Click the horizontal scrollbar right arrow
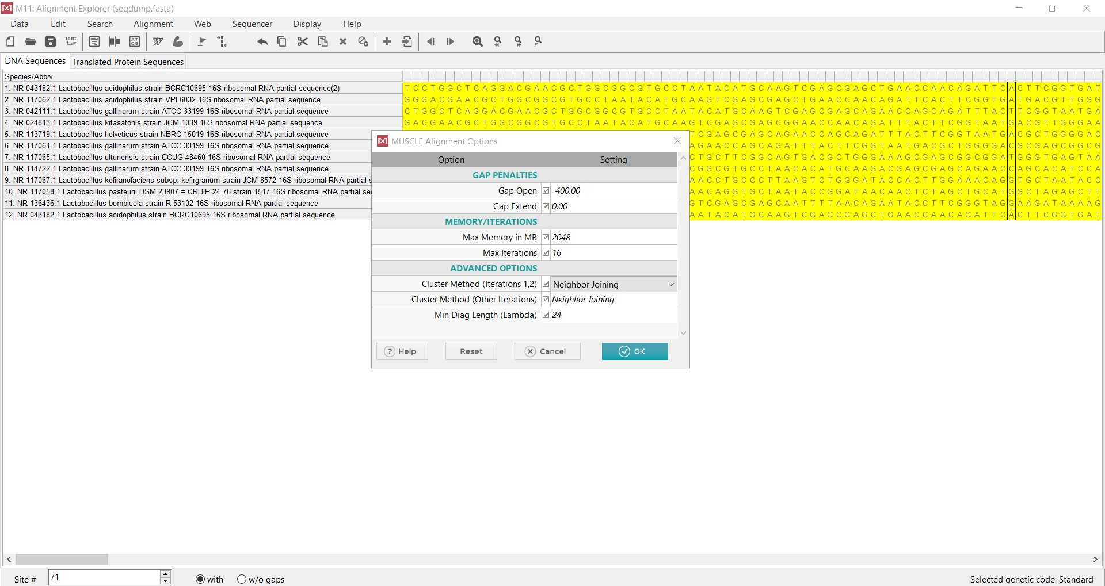This screenshot has height=586, width=1105. (x=1095, y=559)
